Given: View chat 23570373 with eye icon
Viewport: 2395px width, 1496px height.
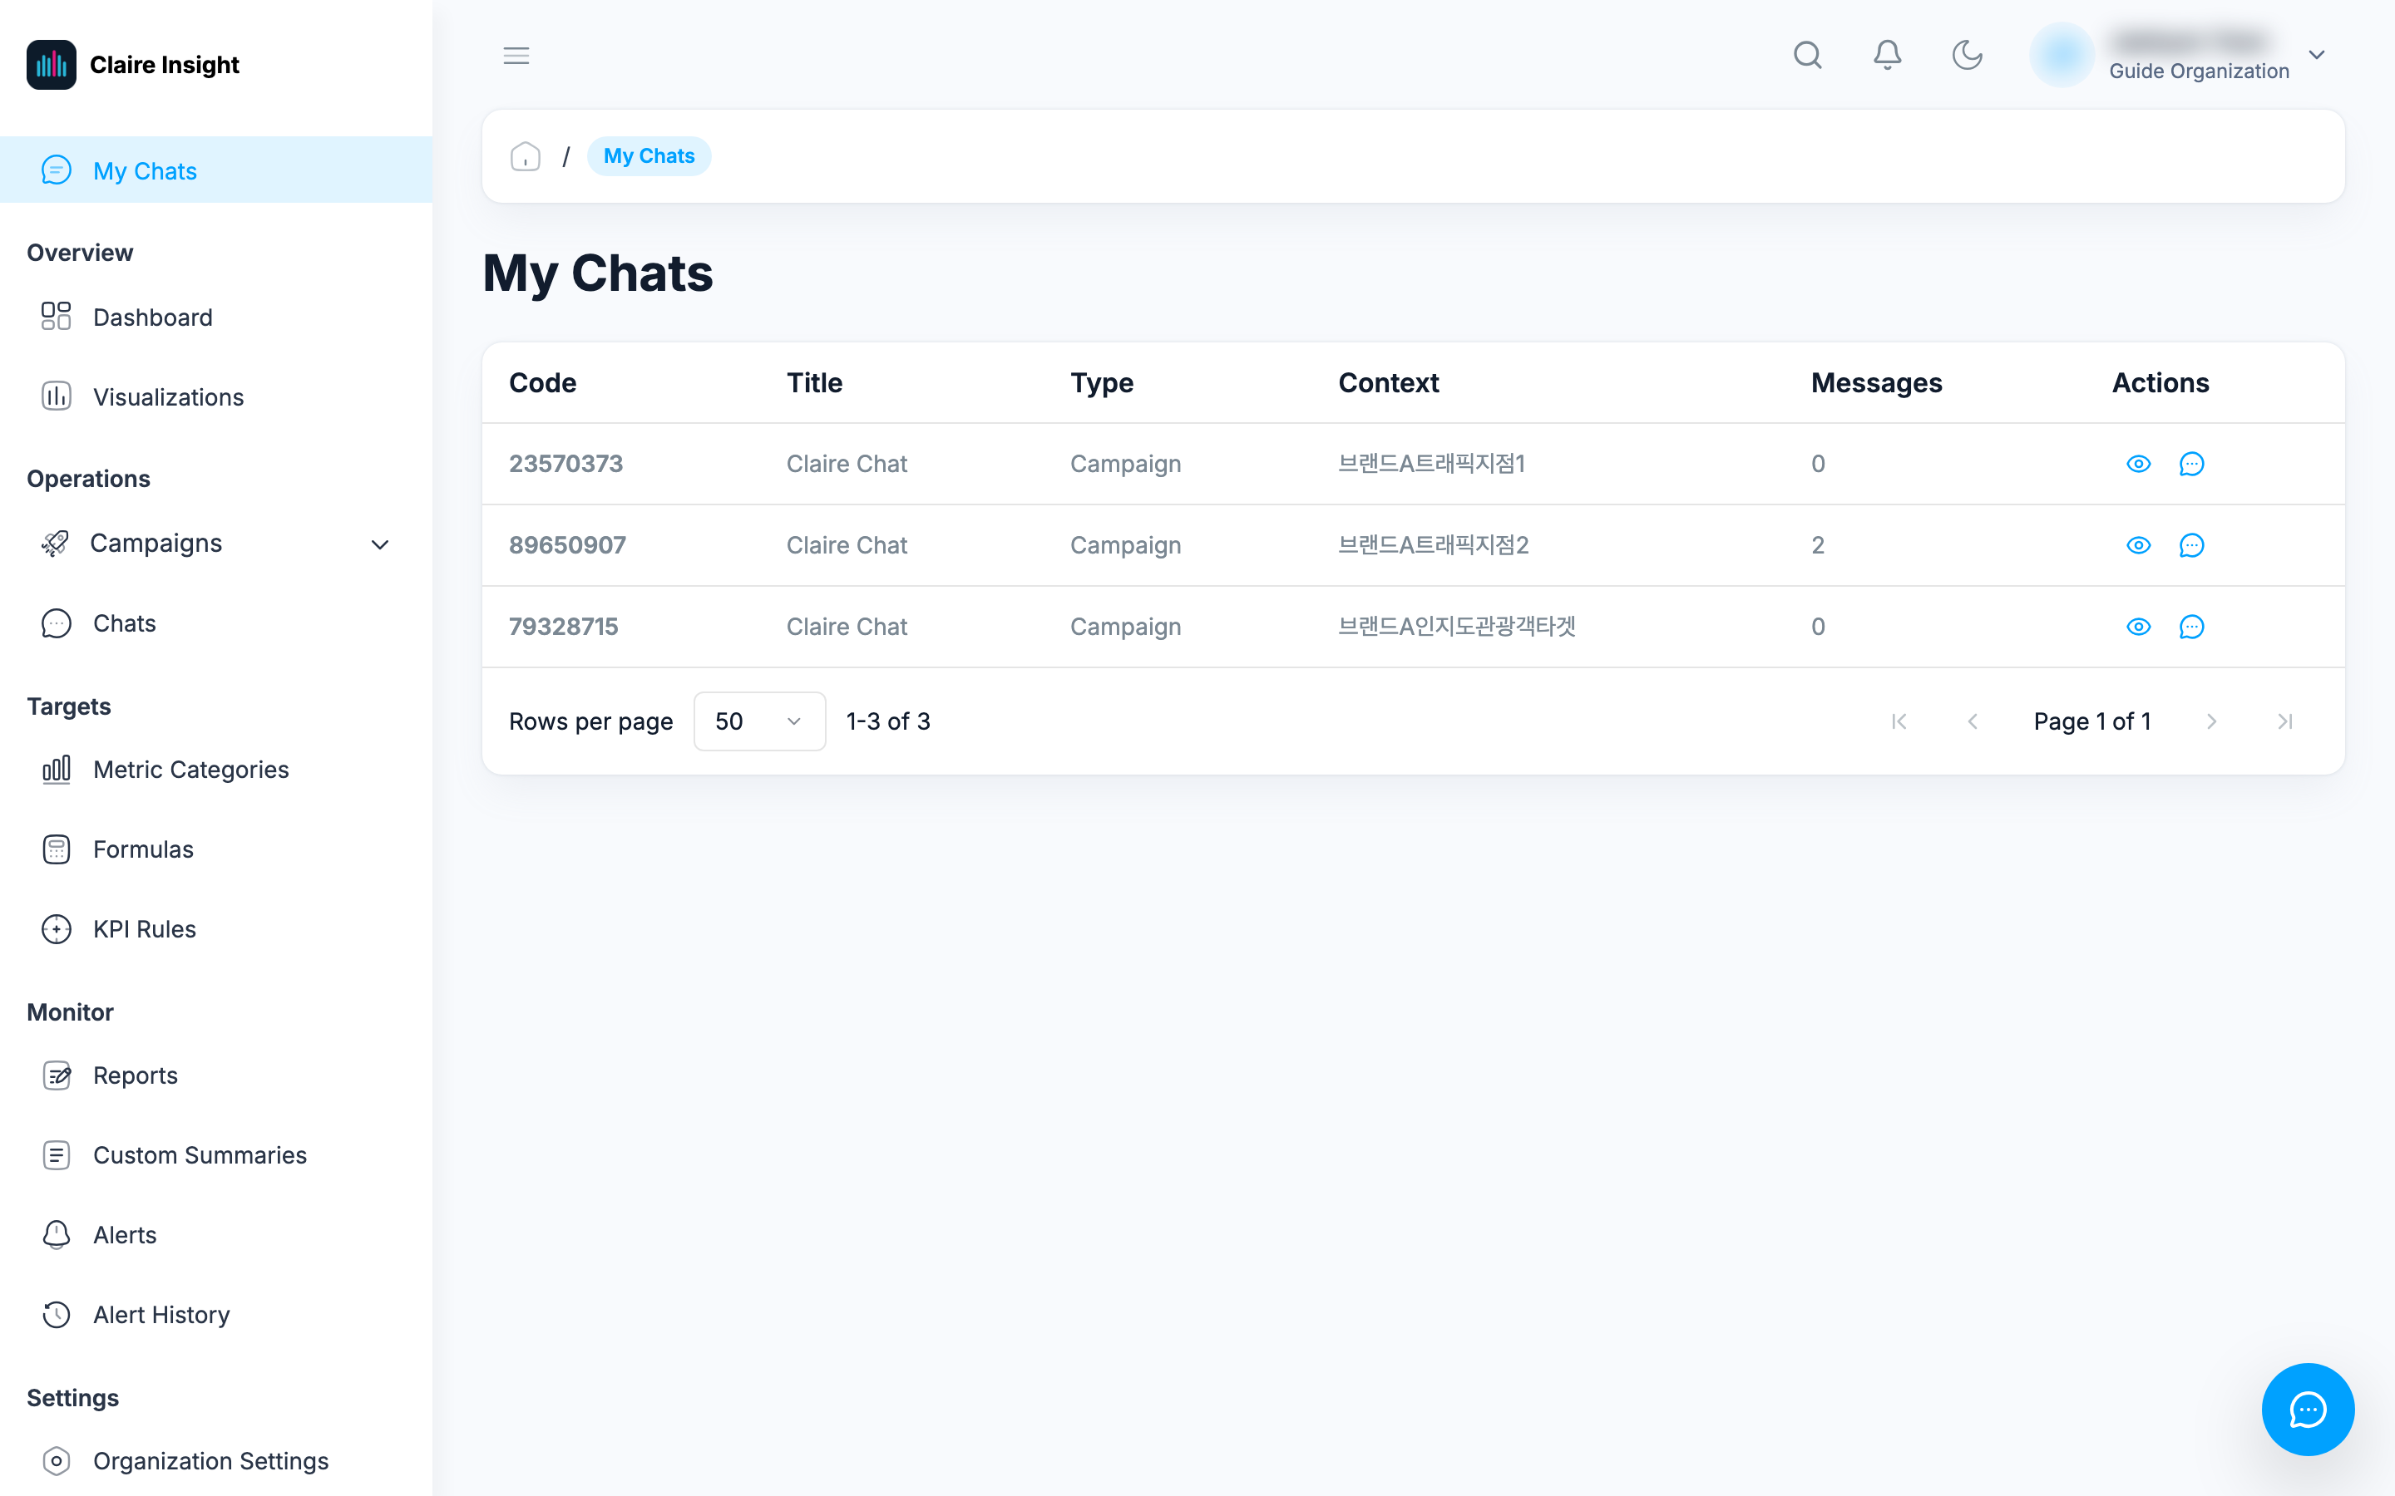Looking at the screenshot, I should click(2139, 464).
